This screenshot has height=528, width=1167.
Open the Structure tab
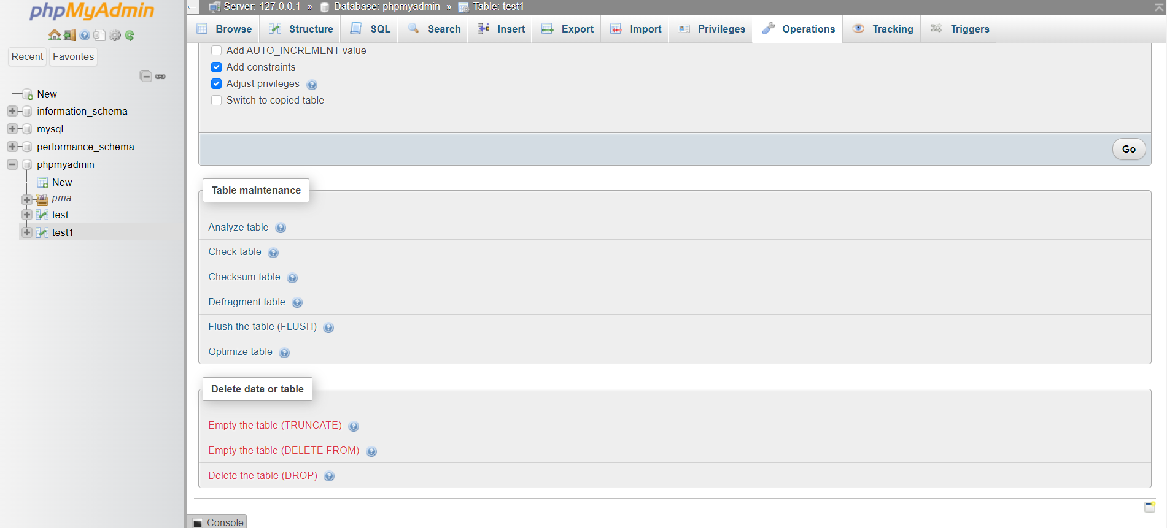pos(301,29)
